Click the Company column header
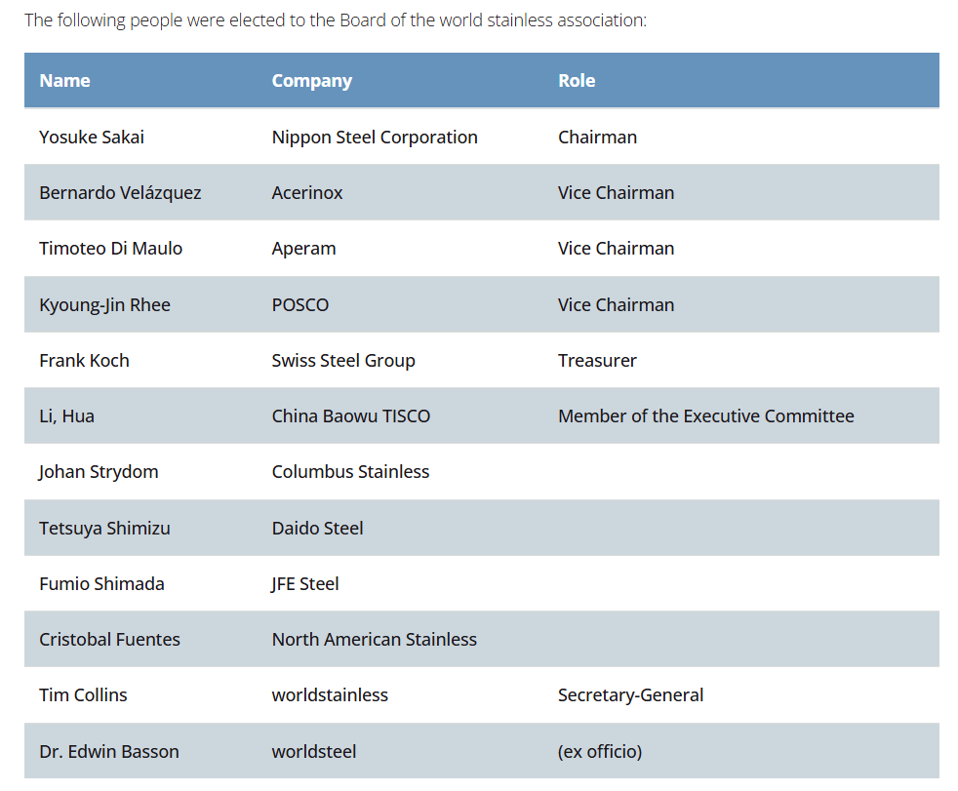The height and width of the screenshot is (791, 958). click(311, 81)
